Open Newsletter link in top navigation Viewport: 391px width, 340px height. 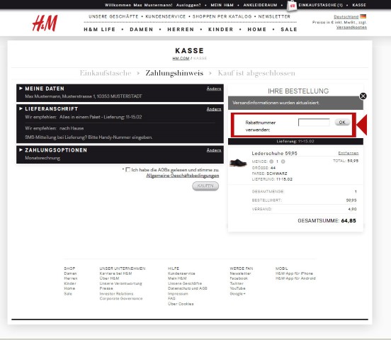274,16
